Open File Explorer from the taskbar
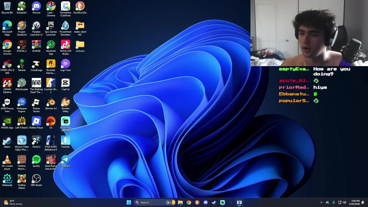This screenshot has height=207, width=368. click(180, 202)
